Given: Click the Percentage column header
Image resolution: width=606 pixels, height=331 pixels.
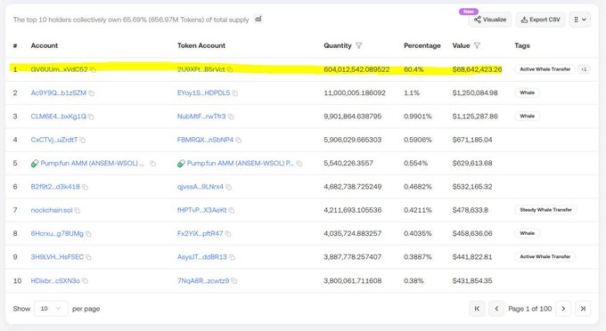Looking at the screenshot, I should (x=422, y=45).
